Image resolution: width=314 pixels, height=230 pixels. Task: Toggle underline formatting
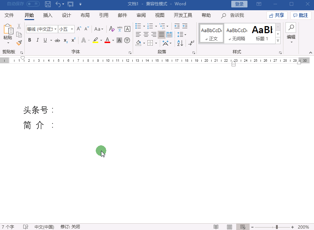45,40
